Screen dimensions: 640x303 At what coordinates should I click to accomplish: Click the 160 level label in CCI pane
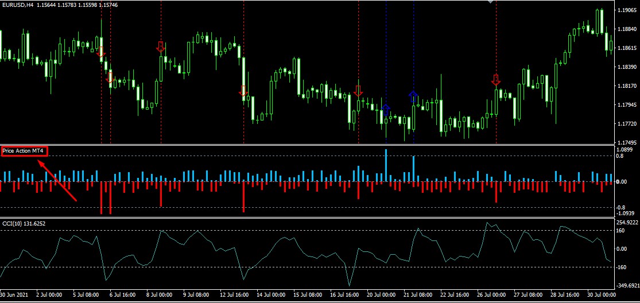(620, 231)
